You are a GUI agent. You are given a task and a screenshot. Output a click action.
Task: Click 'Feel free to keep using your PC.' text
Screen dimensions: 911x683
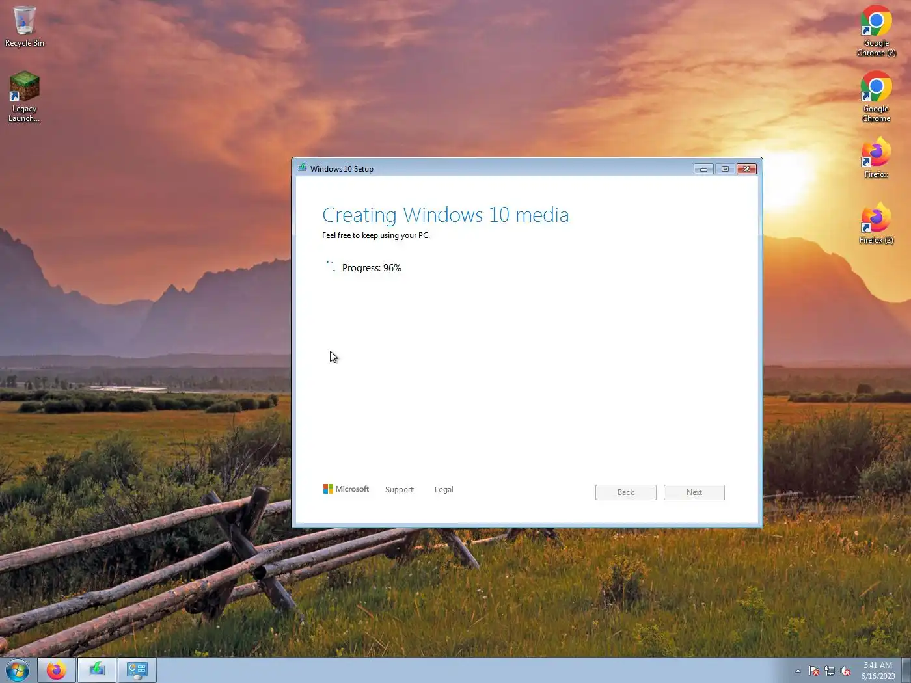[375, 235]
